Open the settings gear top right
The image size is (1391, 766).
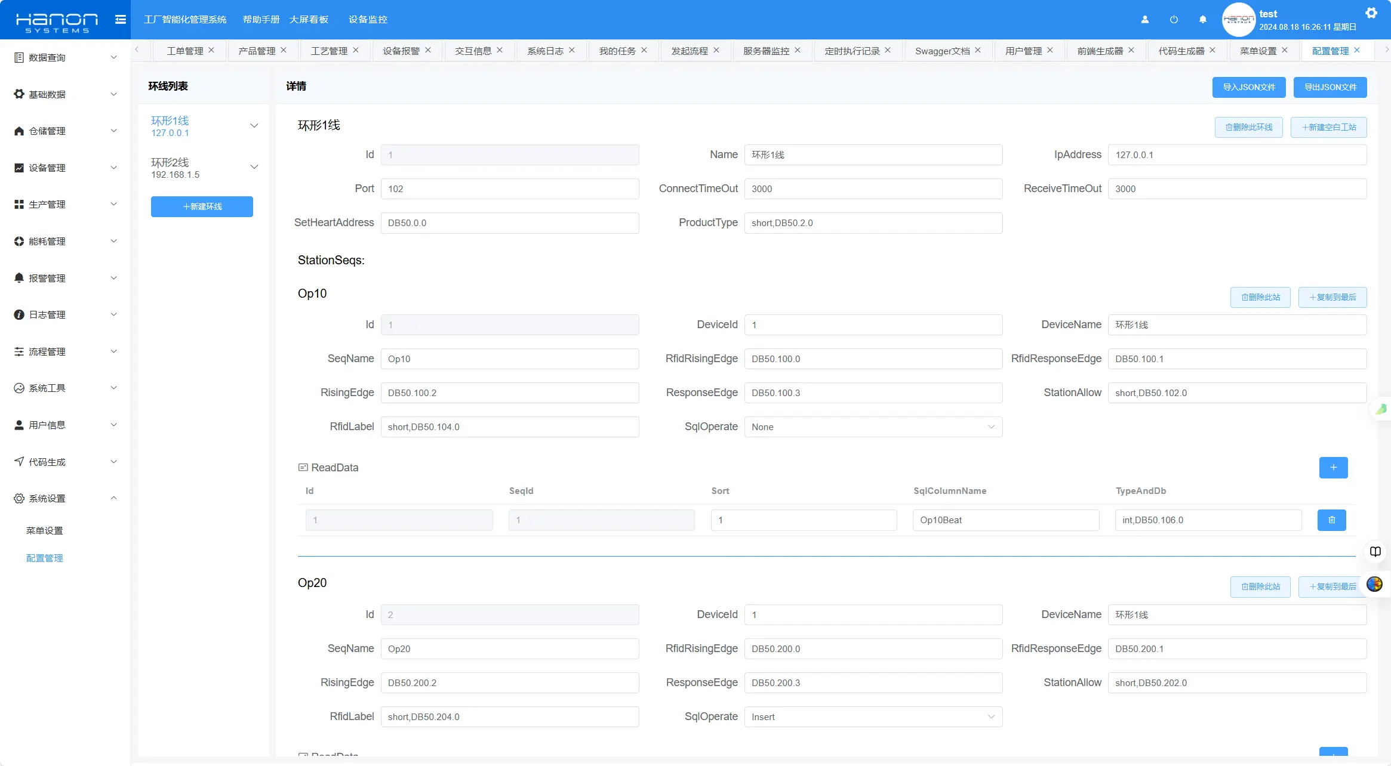[1371, 13]
